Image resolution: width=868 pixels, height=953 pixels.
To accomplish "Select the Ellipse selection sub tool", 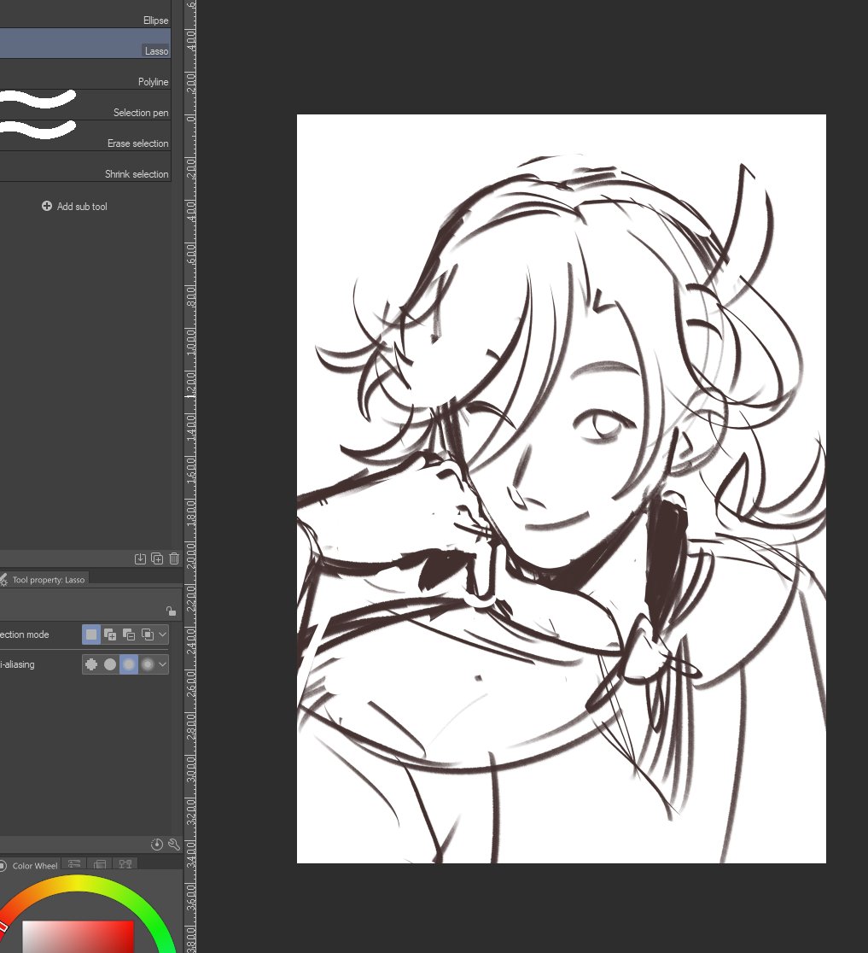I will tap(85, 14).
